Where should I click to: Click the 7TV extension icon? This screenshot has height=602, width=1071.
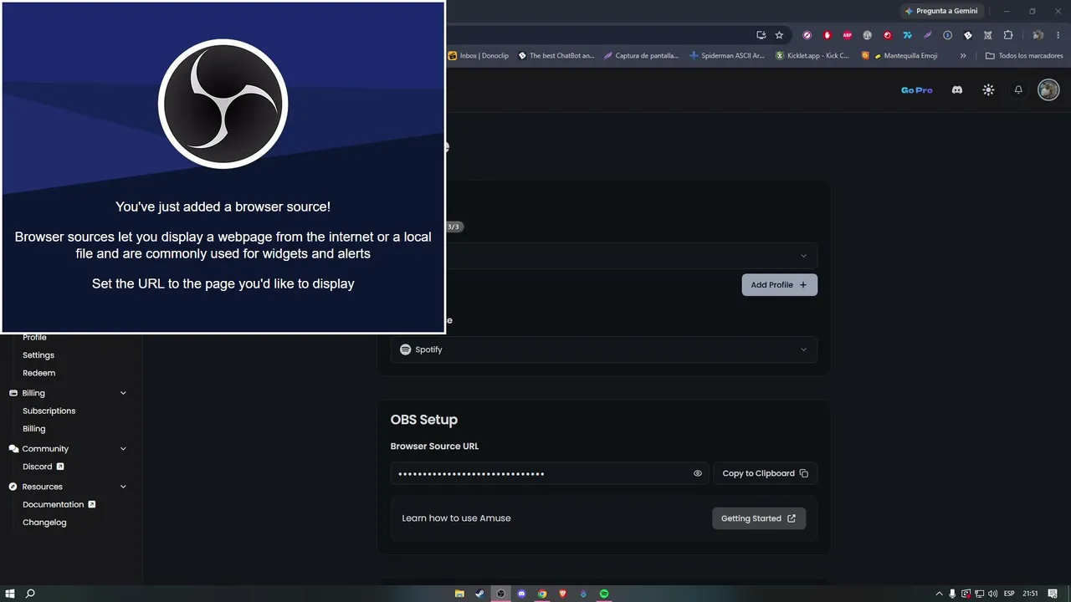[907, 35]
